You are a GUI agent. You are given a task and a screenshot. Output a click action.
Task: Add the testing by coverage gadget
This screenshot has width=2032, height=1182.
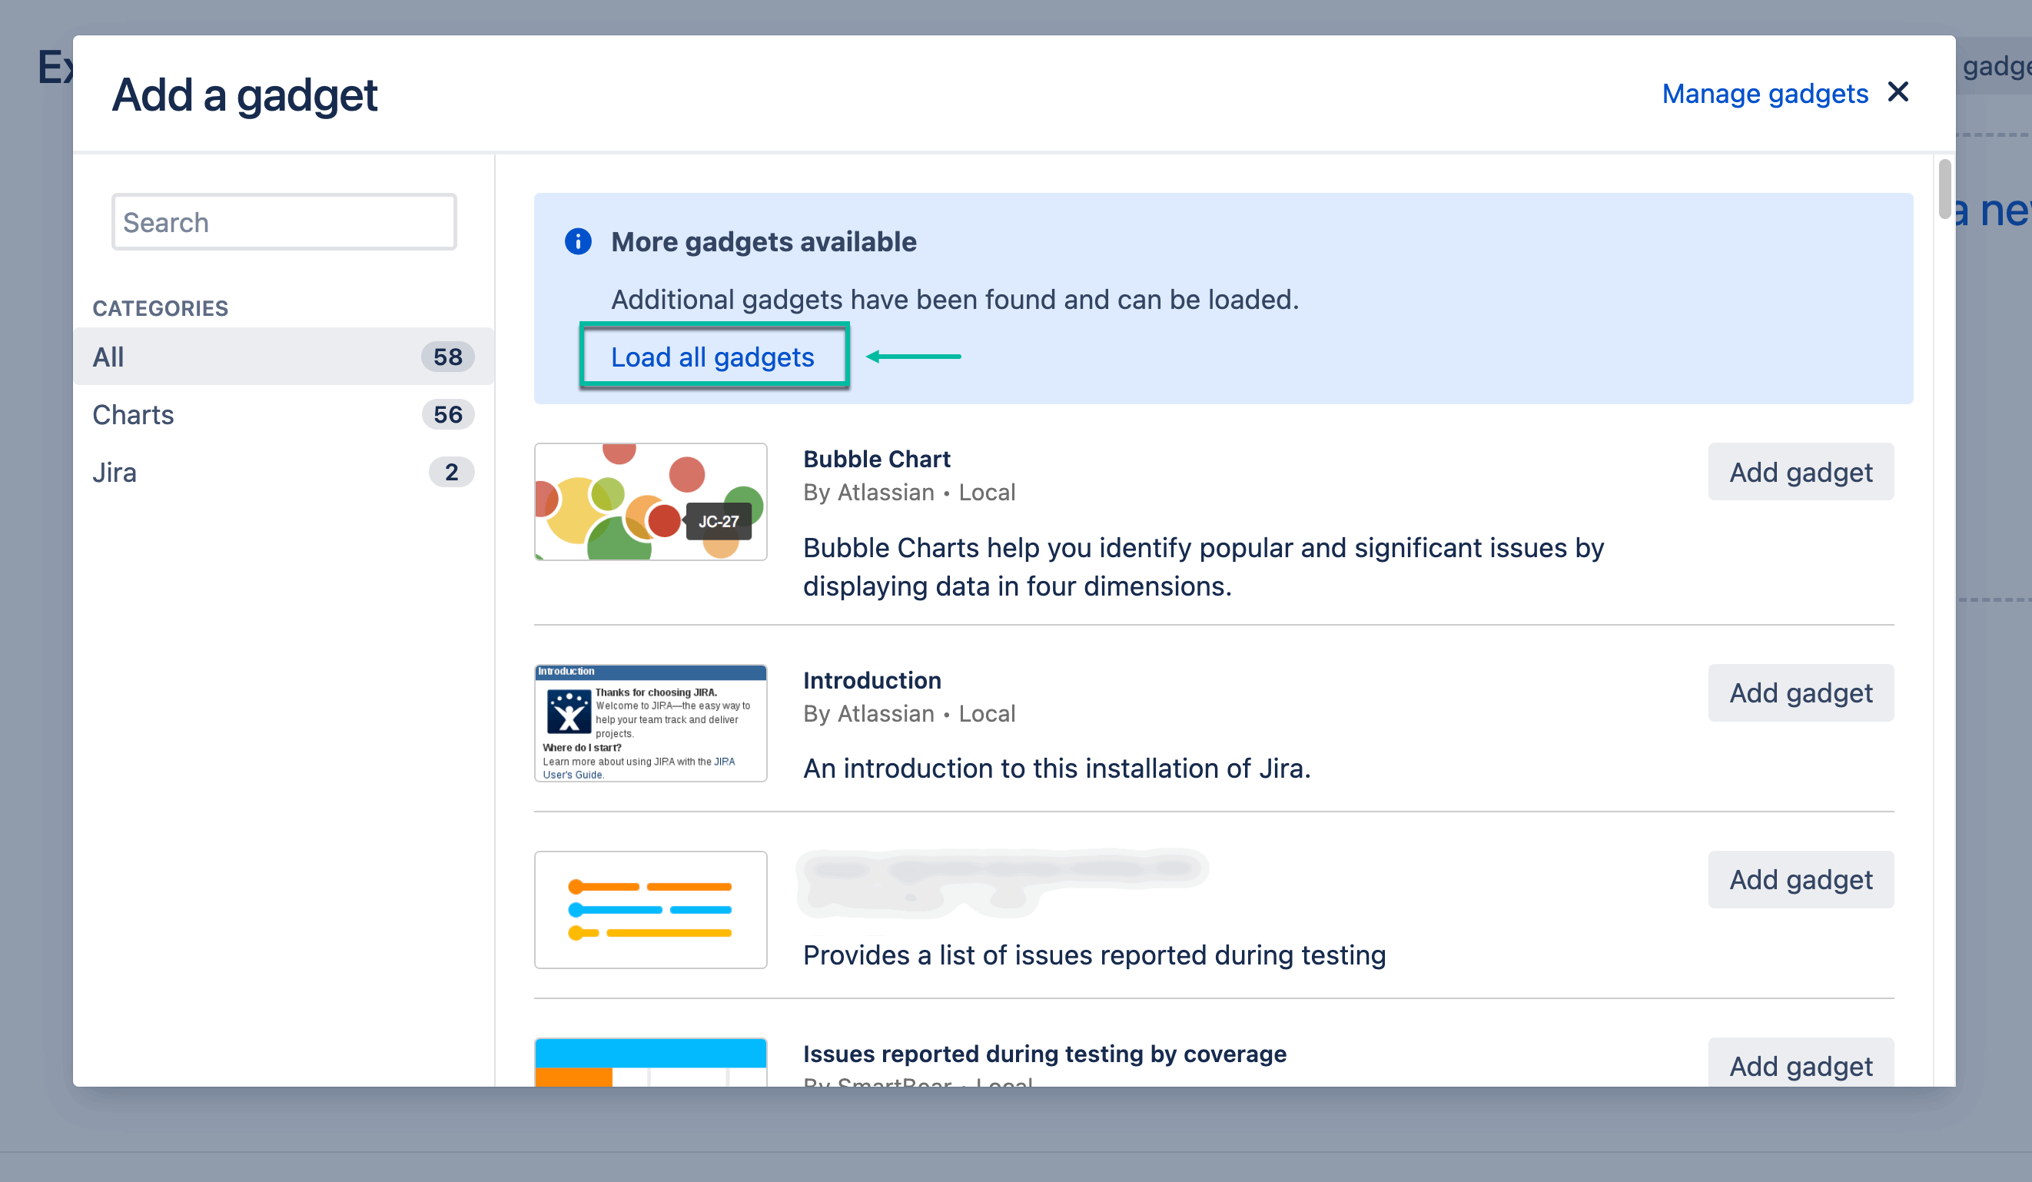[x=1800, y=1065]
